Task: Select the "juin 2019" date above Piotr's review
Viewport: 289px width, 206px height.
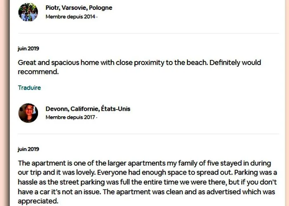Action: tap(28, 49)
